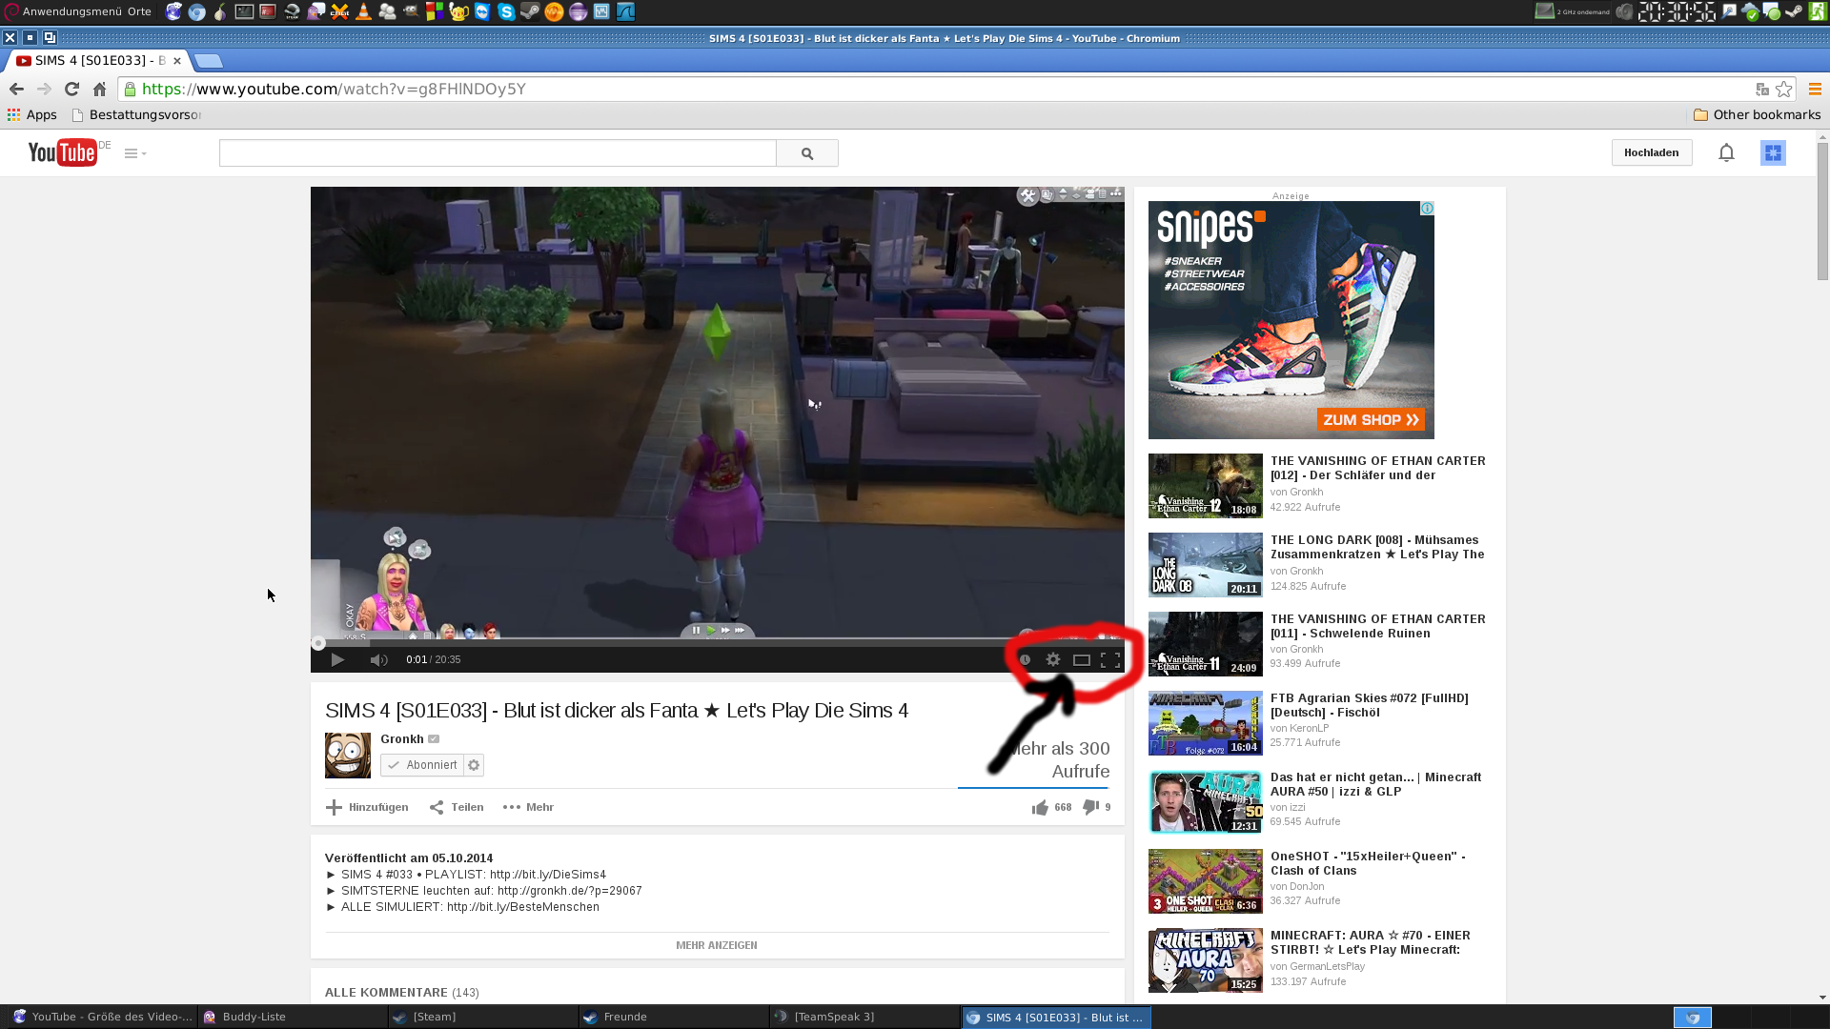Viewport: 1830px width, 1029px height.
Task: Close the SIMS 4 browser tab
Action: (177, 60)
